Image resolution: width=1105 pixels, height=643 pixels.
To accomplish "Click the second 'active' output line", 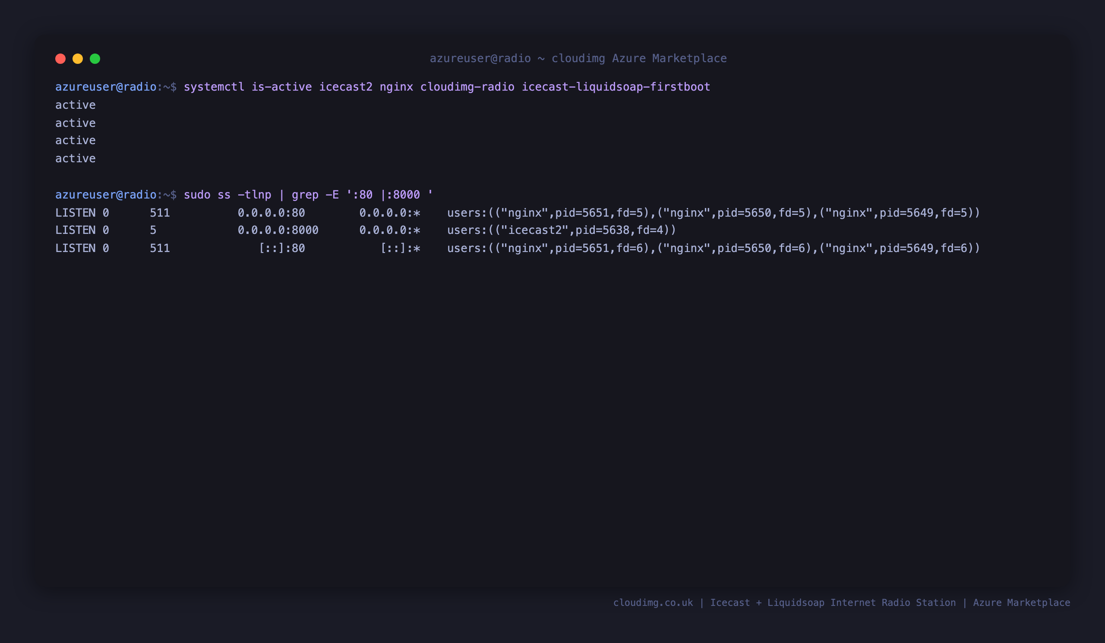I will click(x=76, y=123).
